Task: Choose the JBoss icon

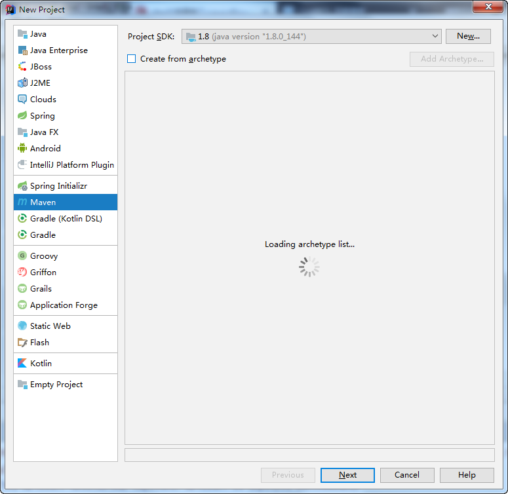Action: pos(22,66)
